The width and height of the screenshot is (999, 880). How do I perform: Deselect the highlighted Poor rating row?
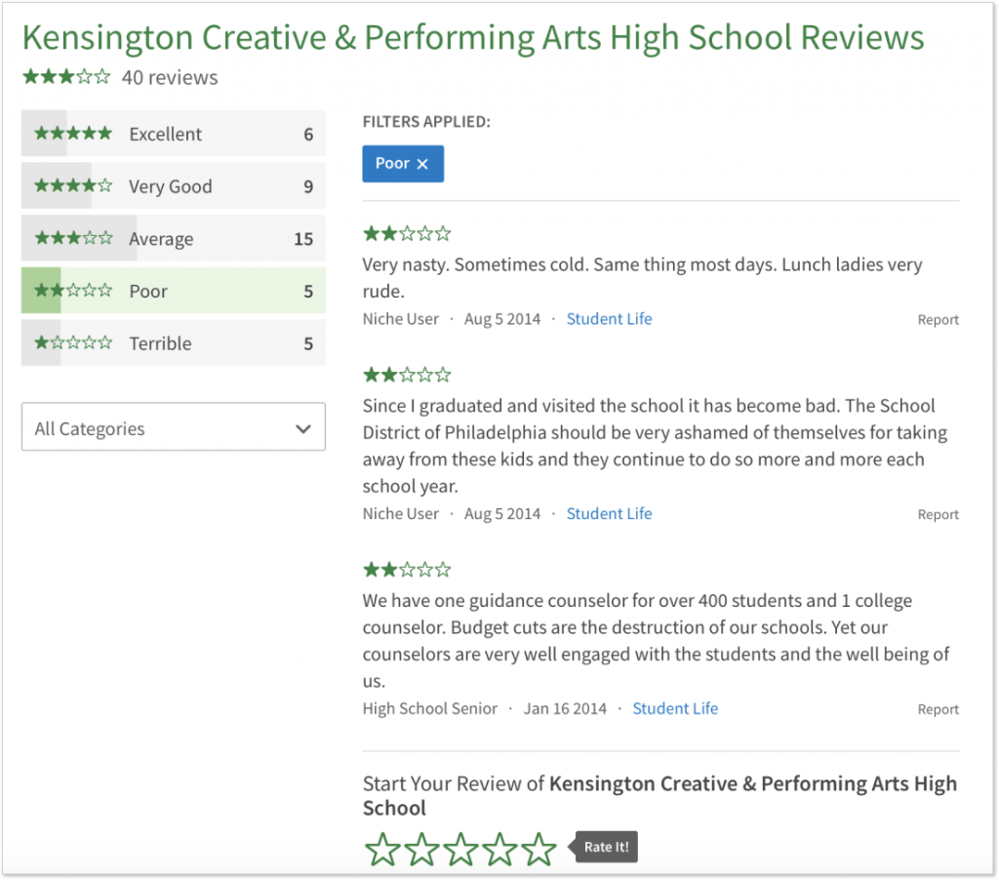(174, 292)
